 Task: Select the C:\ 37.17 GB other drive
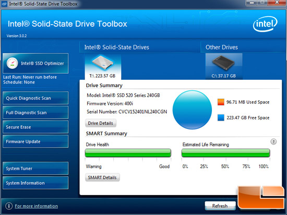click(x=224, y=66)
